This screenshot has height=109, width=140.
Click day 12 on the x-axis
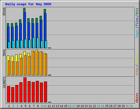(x=53, y=106)
